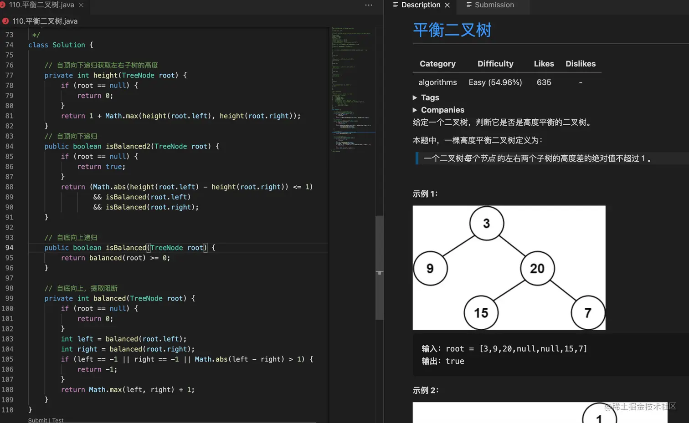The height and width of the screenshot is (423, 689).
Task: Click the "输出: true" line
Action: tap(443, 361)
